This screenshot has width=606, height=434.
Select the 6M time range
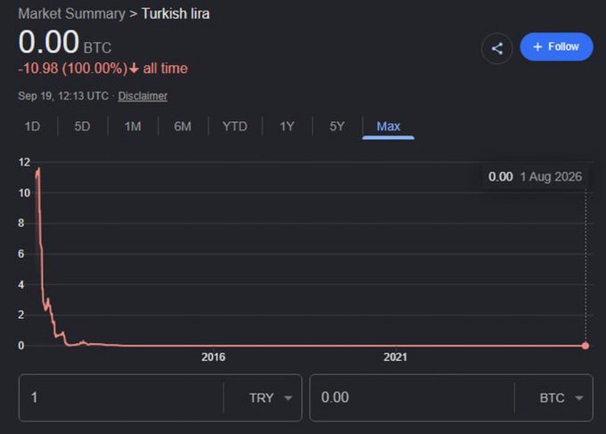point(183,127)
